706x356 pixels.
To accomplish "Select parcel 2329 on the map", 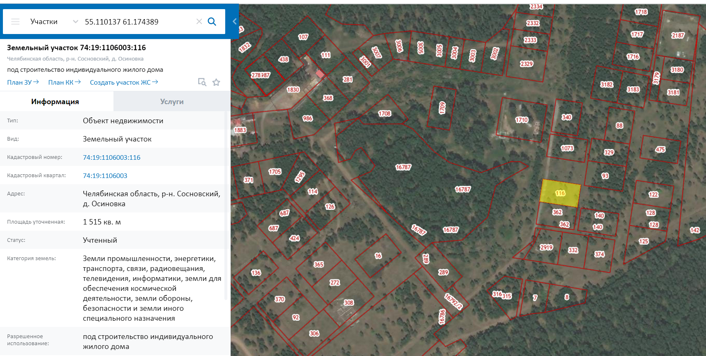I will pyautogui.click(x=526, y=64).
